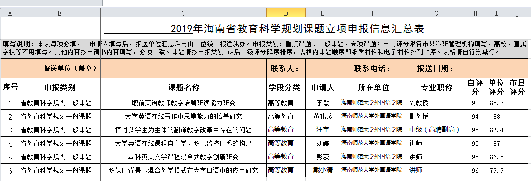This screenshot has height=181, width=531.
Task: Click the 填写说明 instructions cell
Action: (x=264, y=48)
